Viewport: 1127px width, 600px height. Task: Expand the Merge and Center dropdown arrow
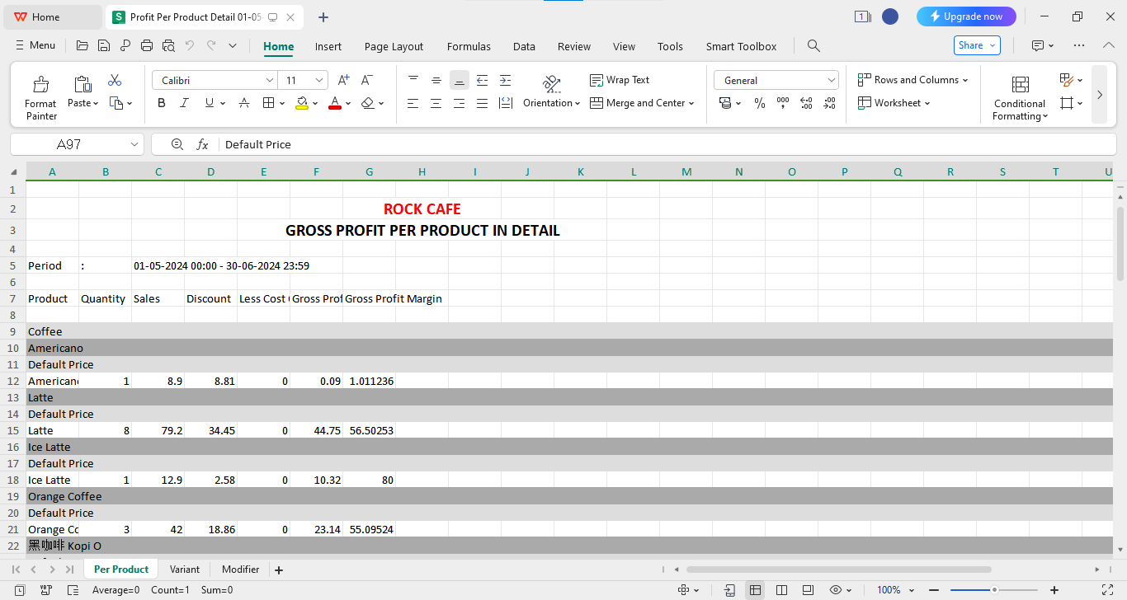click(691, 103)
